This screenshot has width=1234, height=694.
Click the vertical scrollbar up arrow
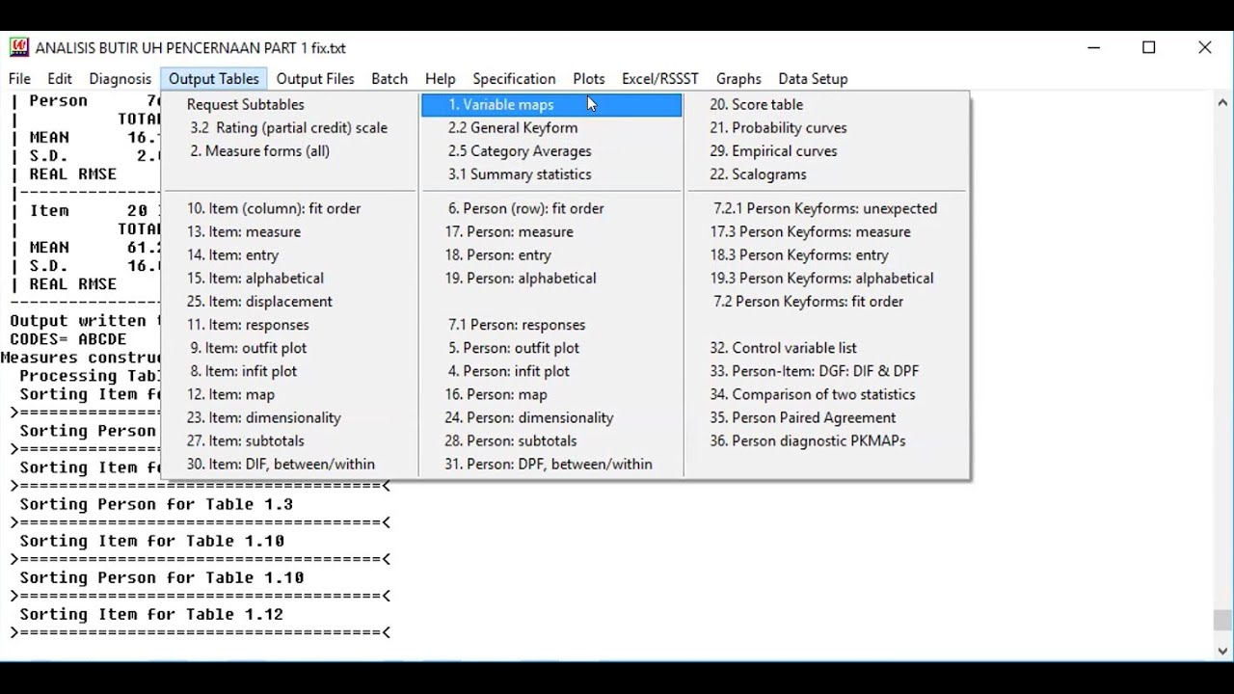click(x=1222, y=101)
